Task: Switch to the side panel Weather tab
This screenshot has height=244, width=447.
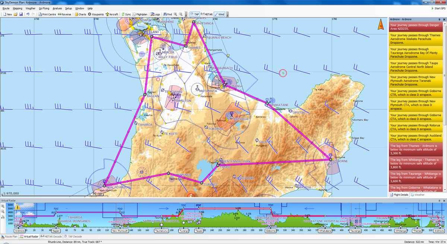Action: pyautogui.click(x=418, y=195)
